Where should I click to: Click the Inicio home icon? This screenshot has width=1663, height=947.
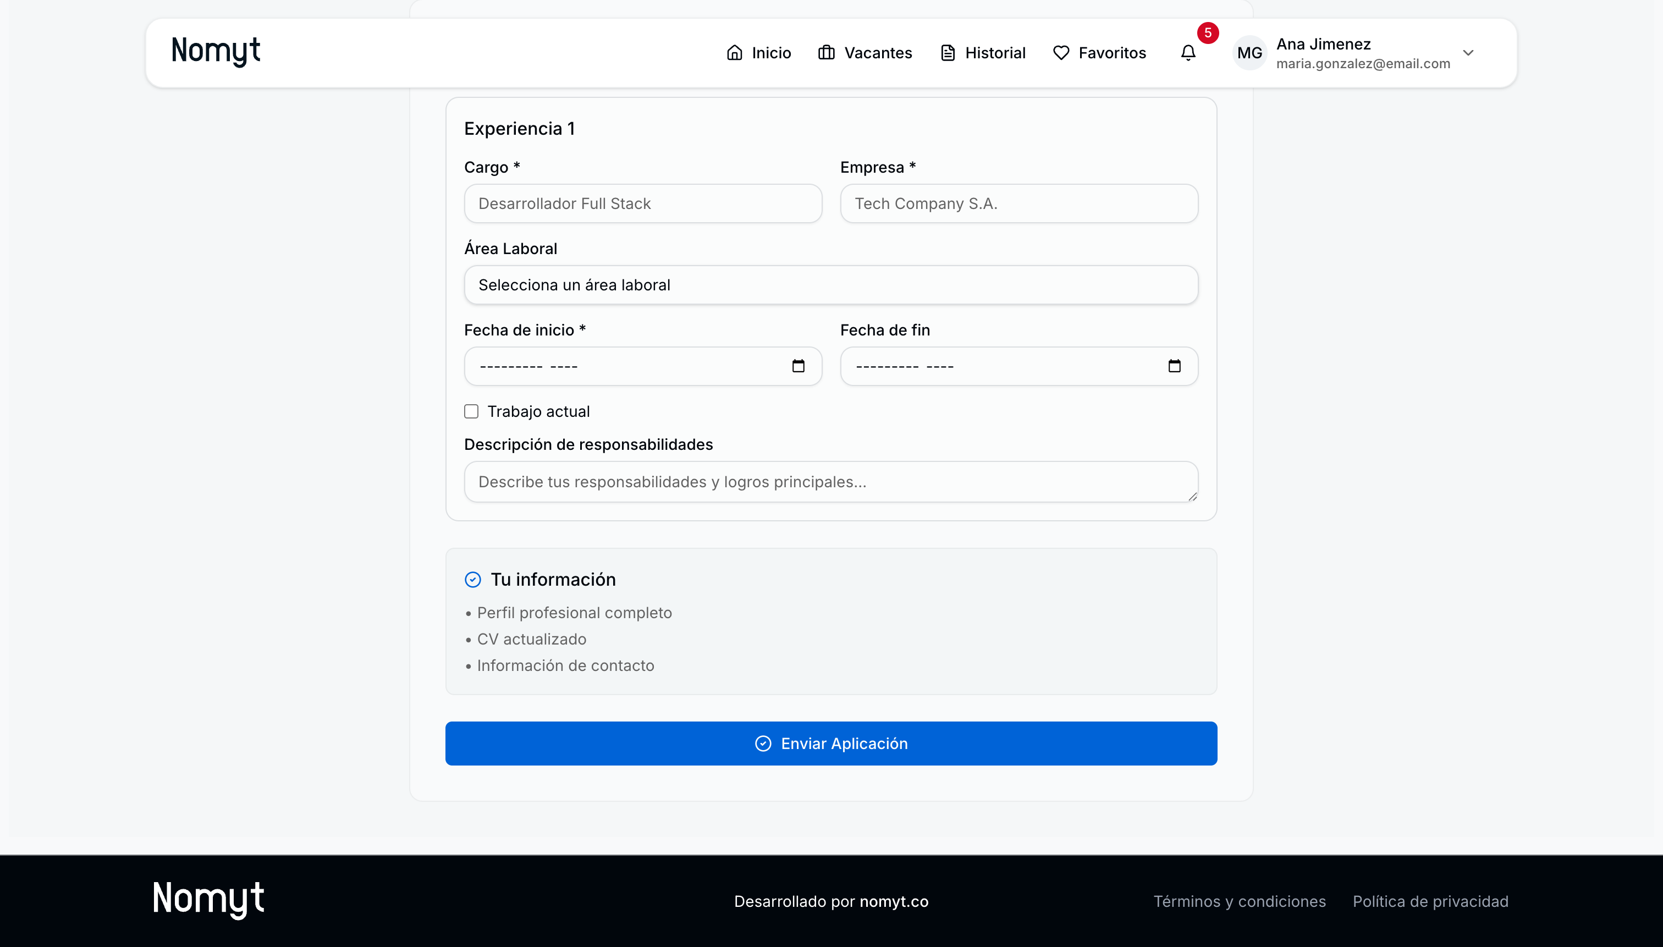click(734, 53)
